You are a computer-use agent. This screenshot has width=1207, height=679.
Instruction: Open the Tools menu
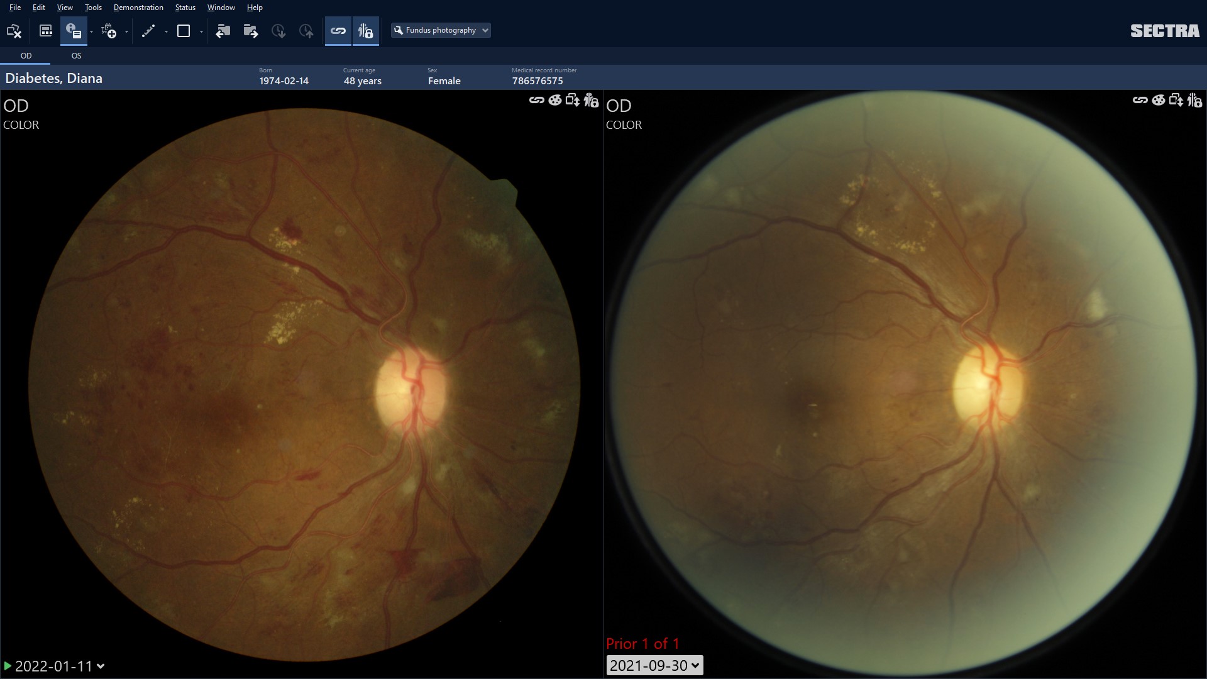tap(92, 7)
